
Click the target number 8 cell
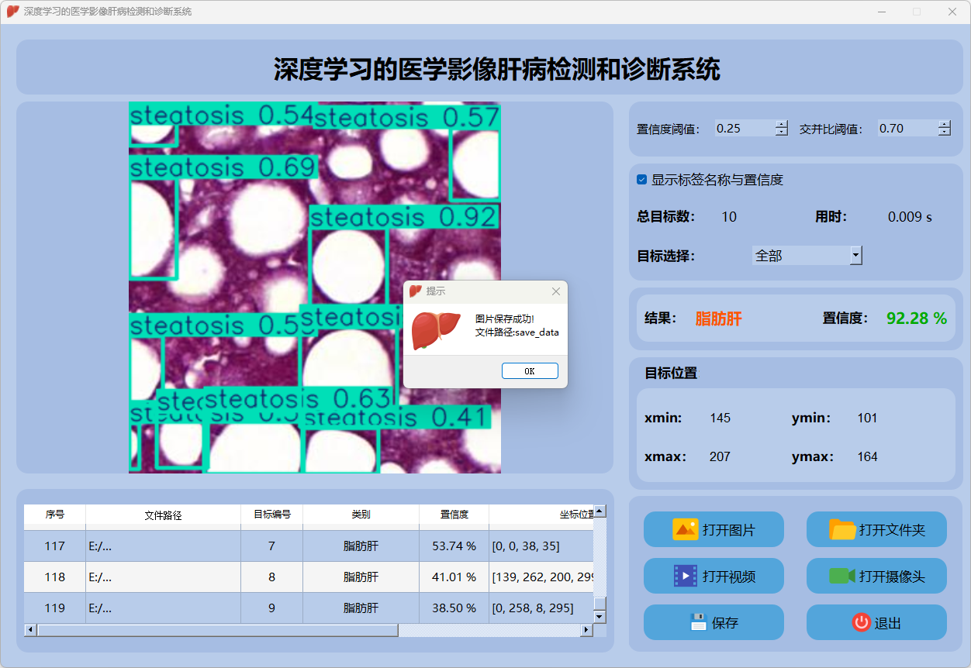[x=271, y=577]
